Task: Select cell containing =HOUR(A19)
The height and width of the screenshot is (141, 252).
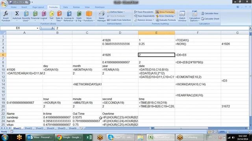Action: tap(57, 103)
